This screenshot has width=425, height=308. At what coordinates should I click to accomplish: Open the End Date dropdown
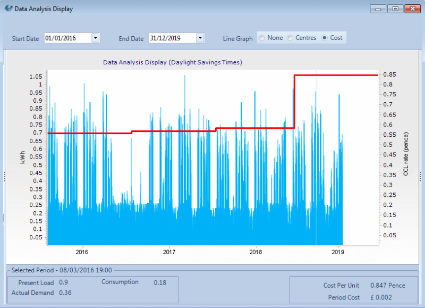coord(200,38)
